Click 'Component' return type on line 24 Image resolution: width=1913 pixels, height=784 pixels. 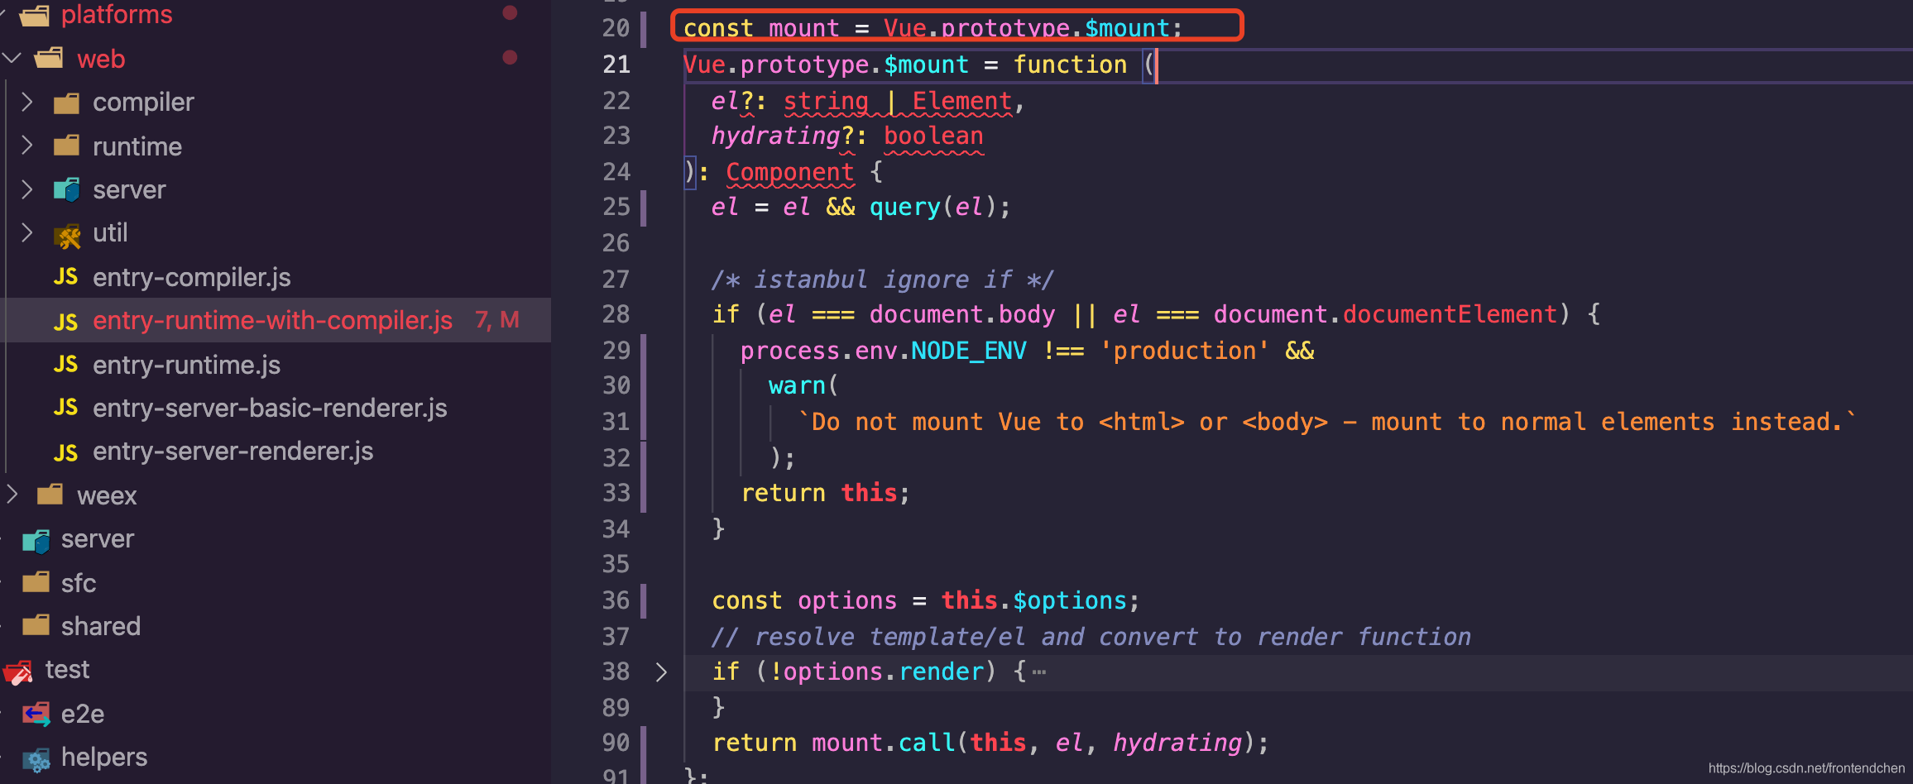pyautogui.click(x=789, y=172)
